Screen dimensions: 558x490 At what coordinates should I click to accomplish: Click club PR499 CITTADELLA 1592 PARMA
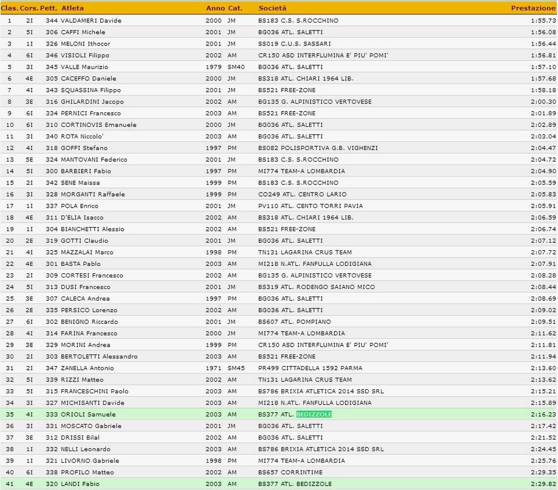point(310,368)
